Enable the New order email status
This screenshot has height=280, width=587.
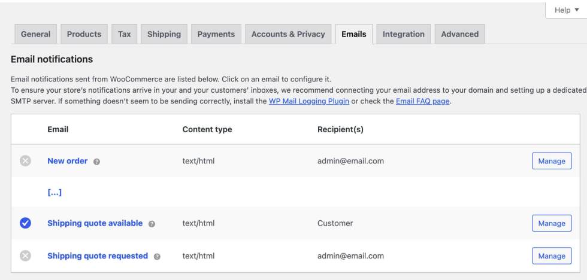(25, 161)
